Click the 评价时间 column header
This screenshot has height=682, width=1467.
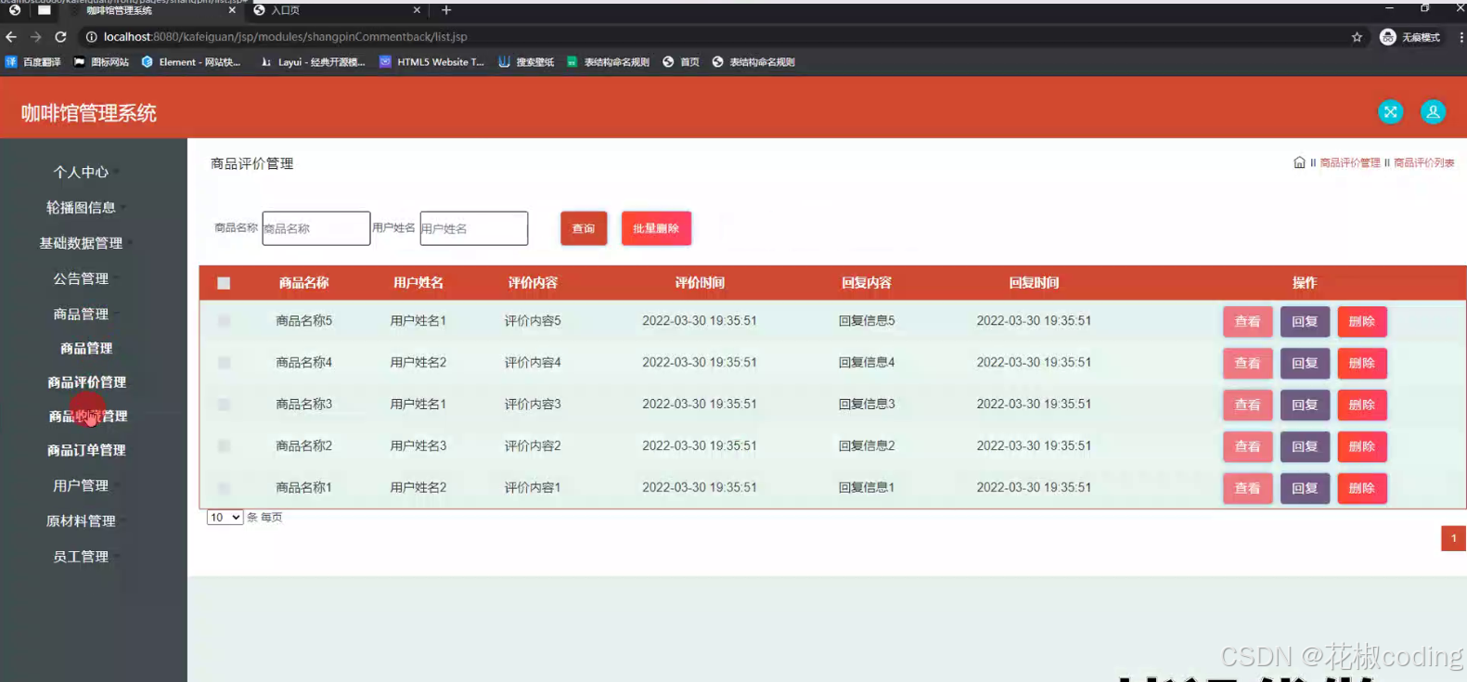pos(700,283)
